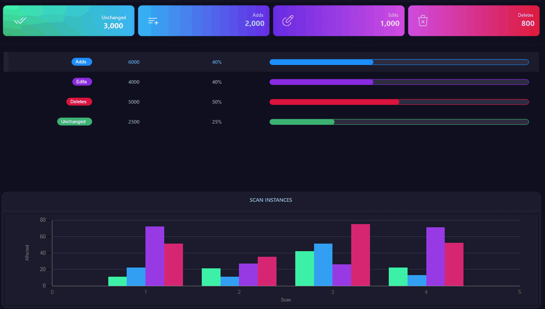Viewport: 545px width, 309px height.
Task: Click the 6000 count in the Adds row
Action: coord(134,62)
